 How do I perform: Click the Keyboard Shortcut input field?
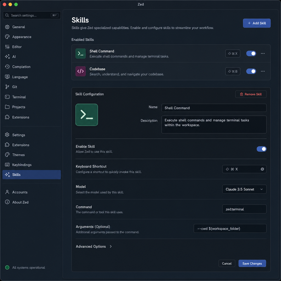244,169
